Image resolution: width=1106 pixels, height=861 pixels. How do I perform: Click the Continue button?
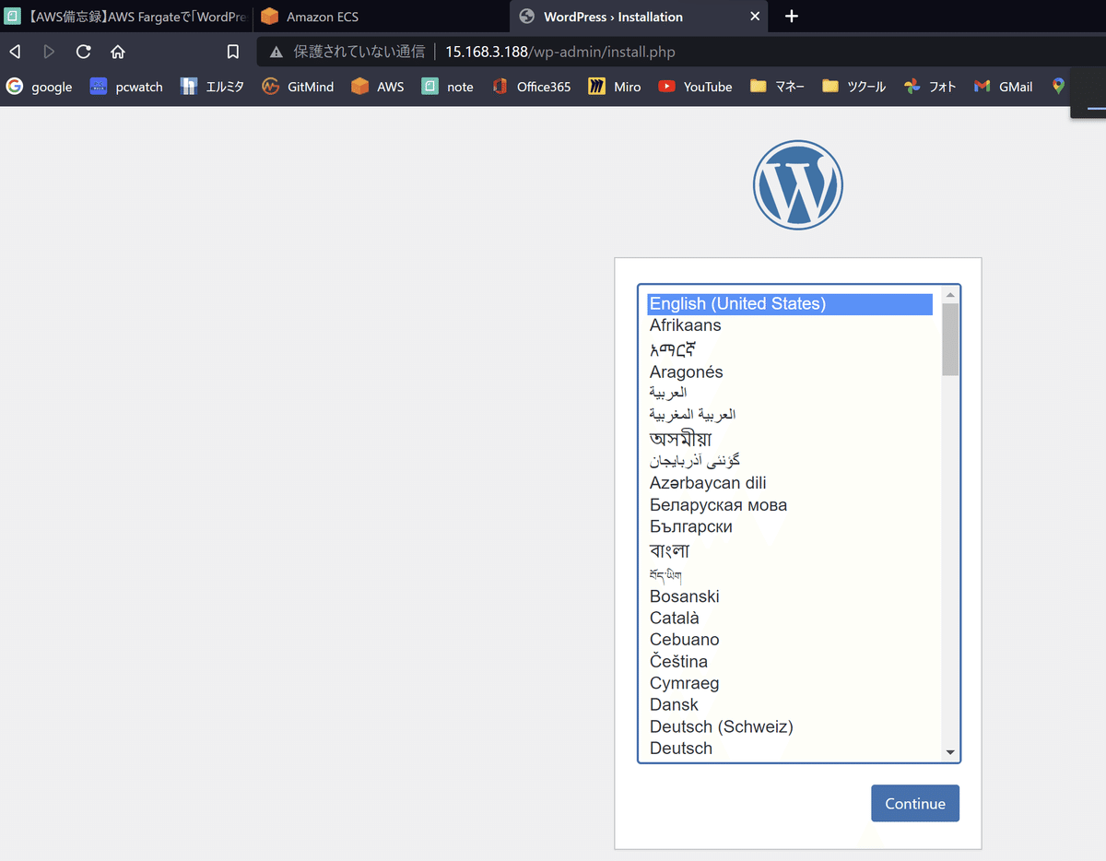point(915,803)
